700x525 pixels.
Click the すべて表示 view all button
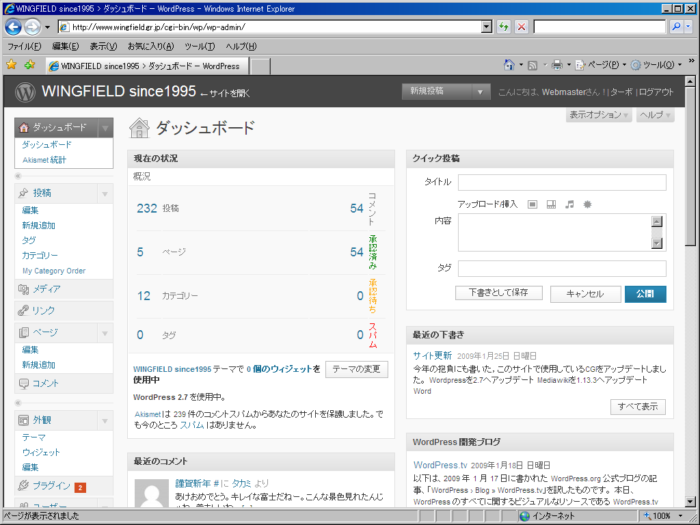point(638,407)
